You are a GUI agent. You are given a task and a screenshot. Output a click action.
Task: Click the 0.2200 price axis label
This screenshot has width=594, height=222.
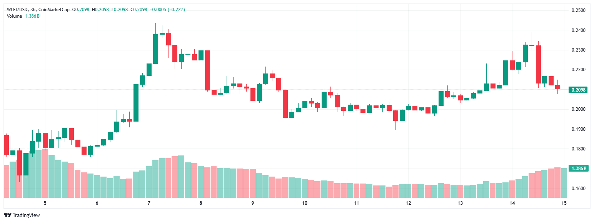click(x=578, y=70)
